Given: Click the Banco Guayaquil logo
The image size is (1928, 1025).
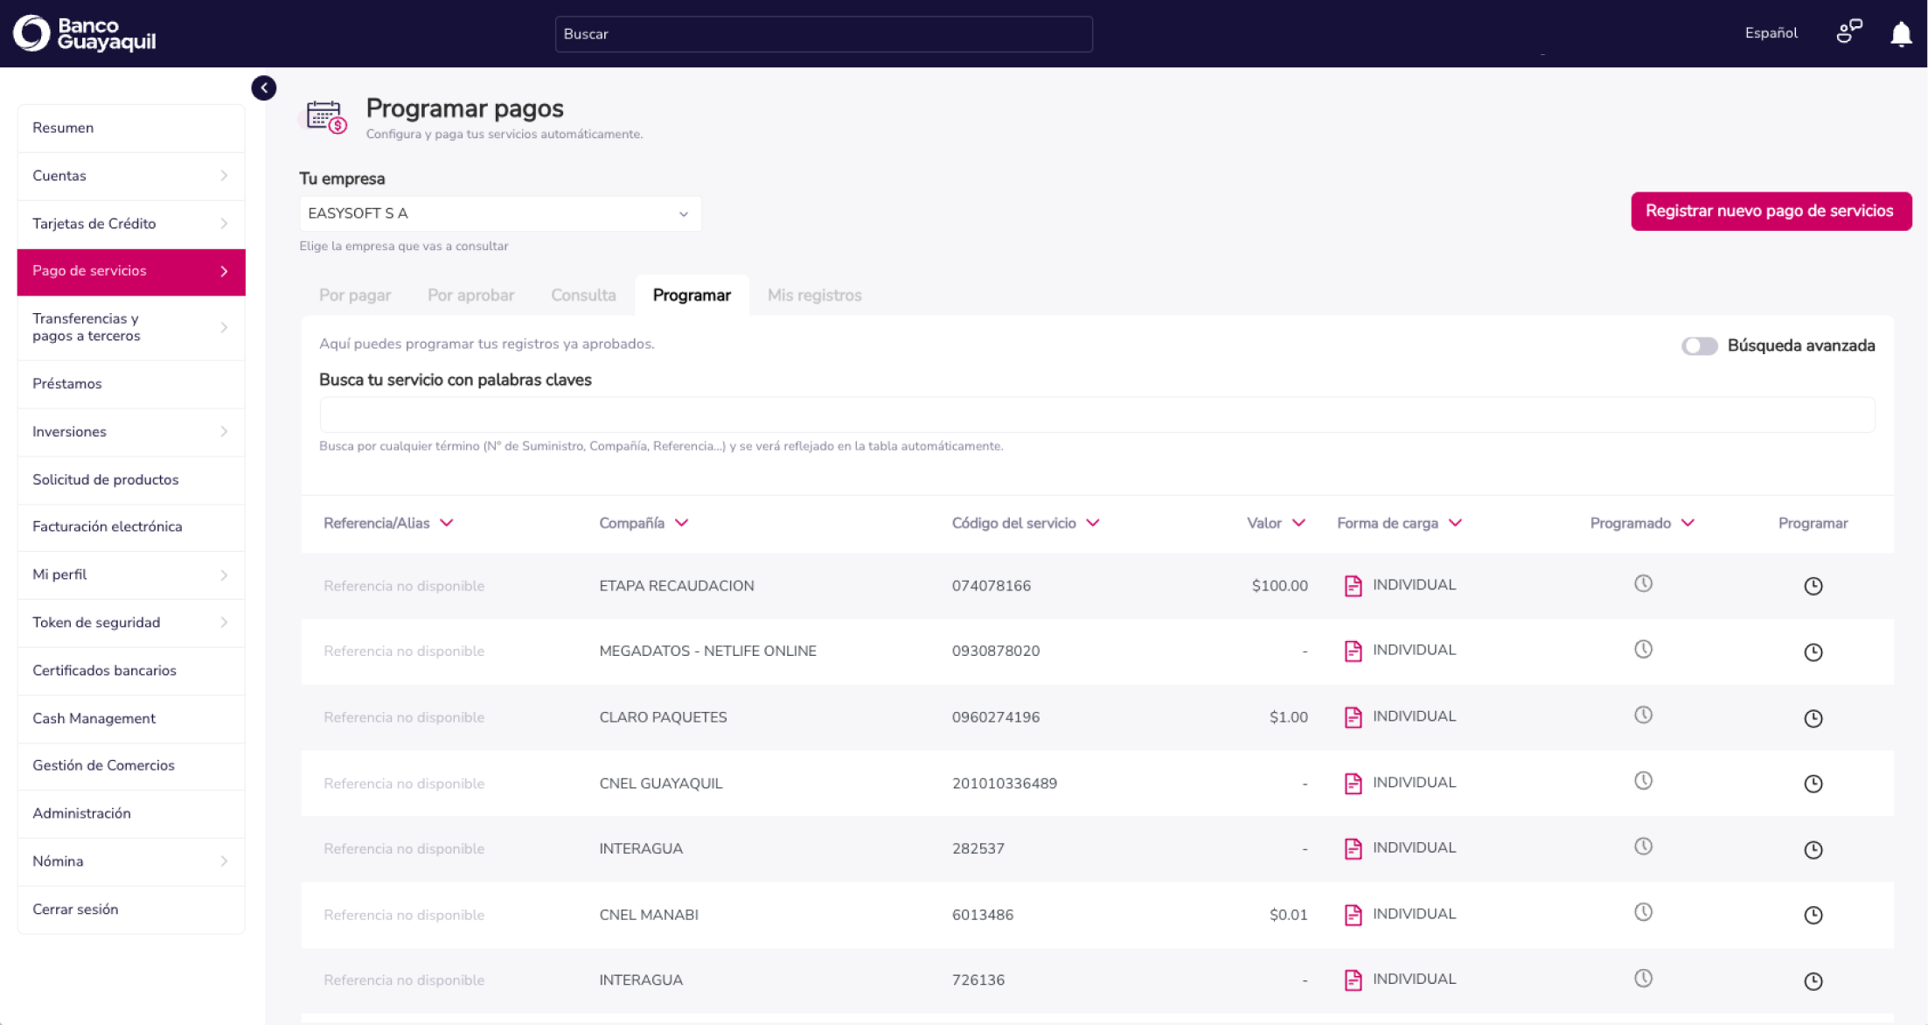Looking at the screenshot, I should pos(85,33).
